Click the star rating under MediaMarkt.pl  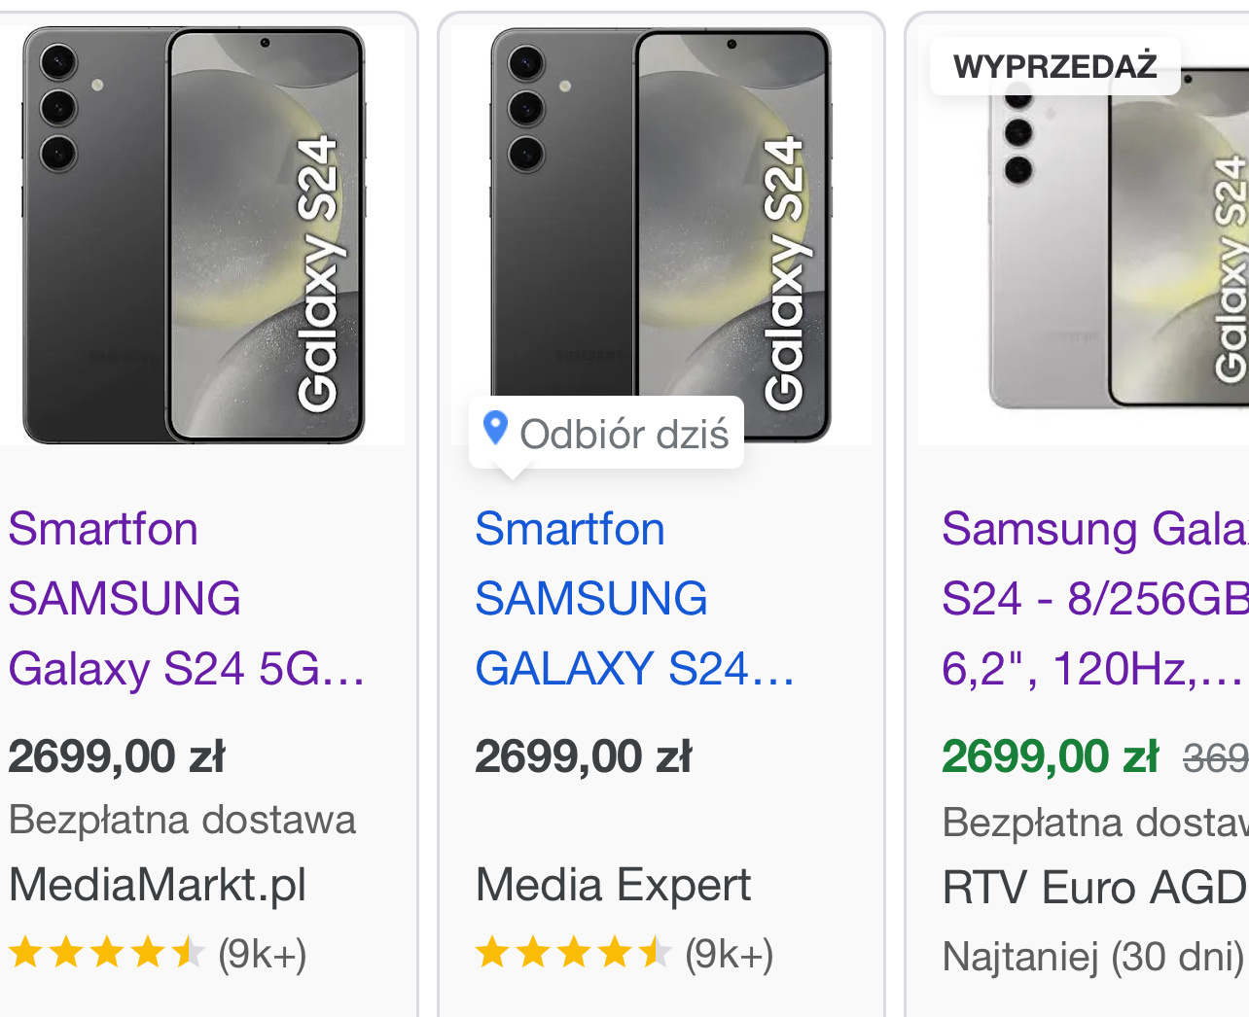(106, 954)
